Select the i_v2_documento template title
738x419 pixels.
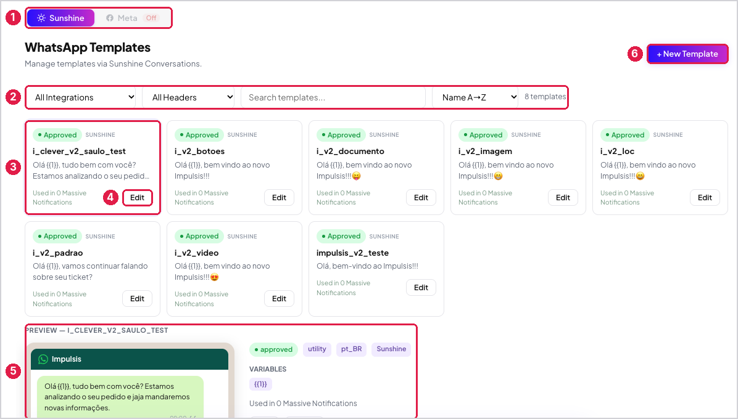(350, 151)
